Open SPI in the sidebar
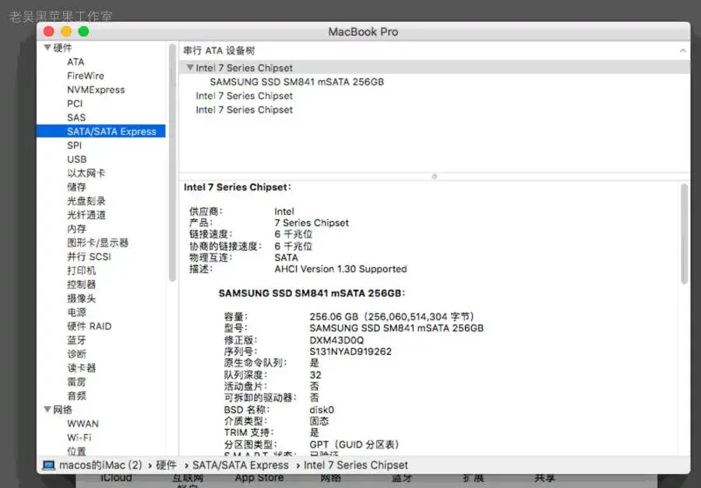Viewport: 701px width, 488px height. [74, 146]
